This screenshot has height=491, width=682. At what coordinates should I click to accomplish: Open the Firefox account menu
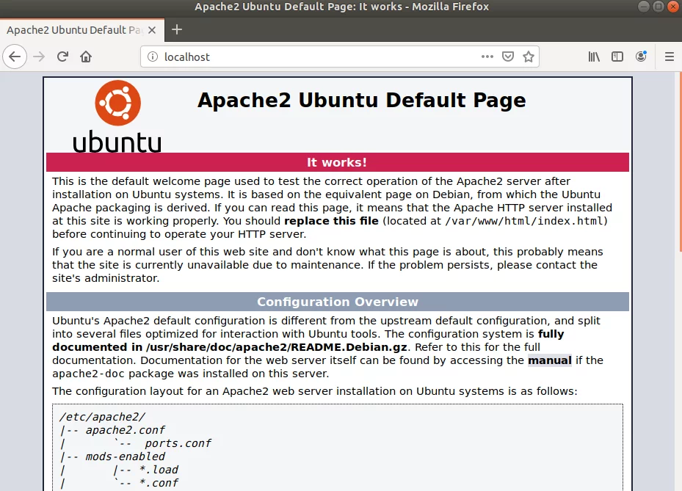pos(641,56)
